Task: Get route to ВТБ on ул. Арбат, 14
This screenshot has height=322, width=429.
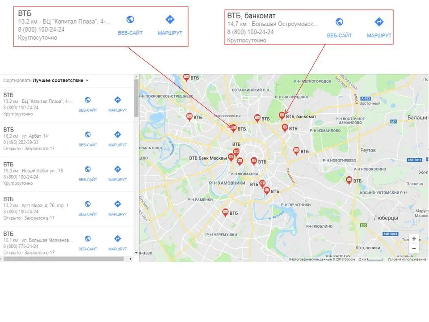Action: (x=118, y=139)
